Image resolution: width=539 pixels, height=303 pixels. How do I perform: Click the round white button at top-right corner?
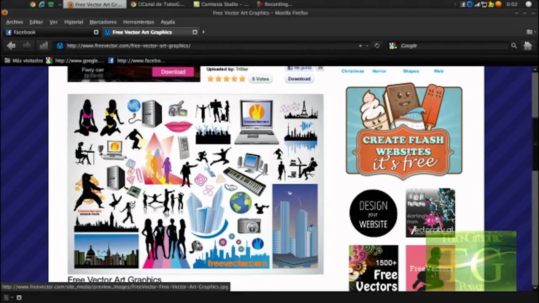(x=529, y=4)
